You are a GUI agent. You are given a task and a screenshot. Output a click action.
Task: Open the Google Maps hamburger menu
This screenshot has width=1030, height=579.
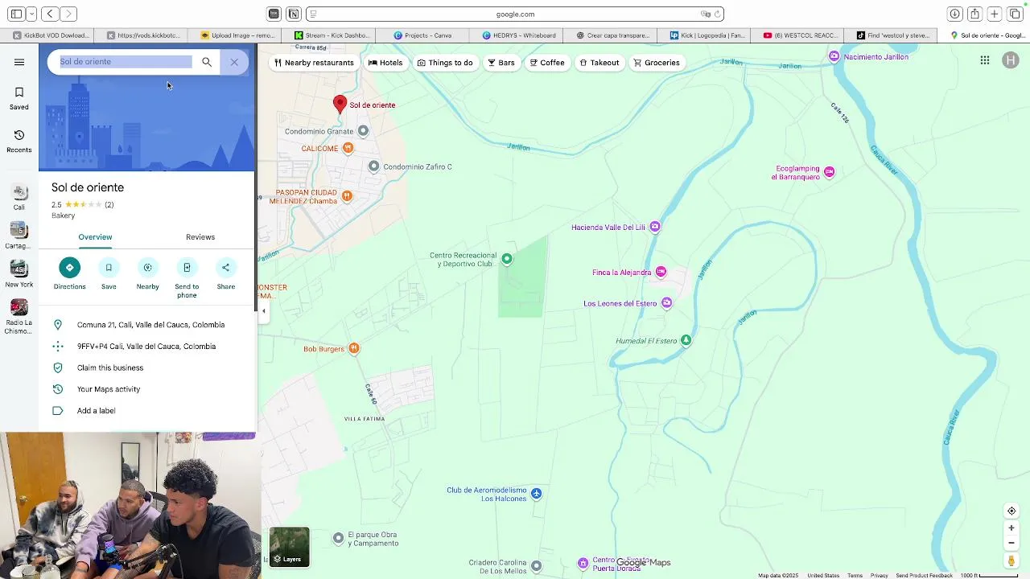(x=19, y=62)
